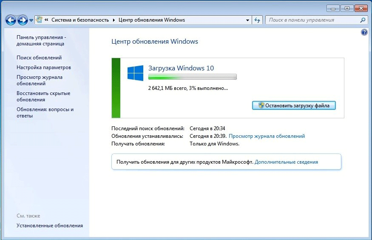
Task: Open 'Система и безопасность' breadcrumb segment
Action: coord(80,20)
